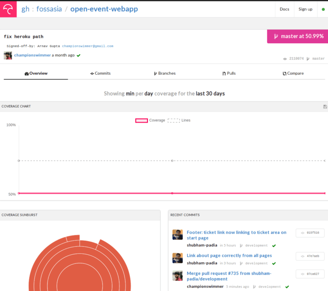The image size is (328, 291).
Task: Click the 100% axis label
Action: coord(11,125)
